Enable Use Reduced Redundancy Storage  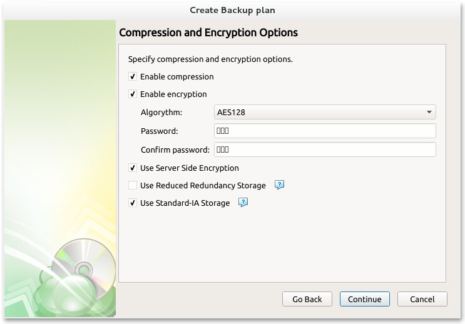(133, 186)
